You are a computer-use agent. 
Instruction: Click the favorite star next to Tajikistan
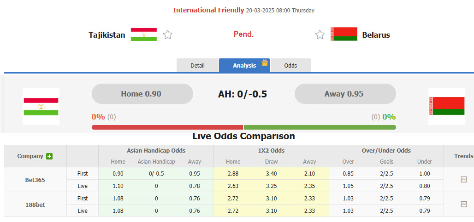point(167,34)
